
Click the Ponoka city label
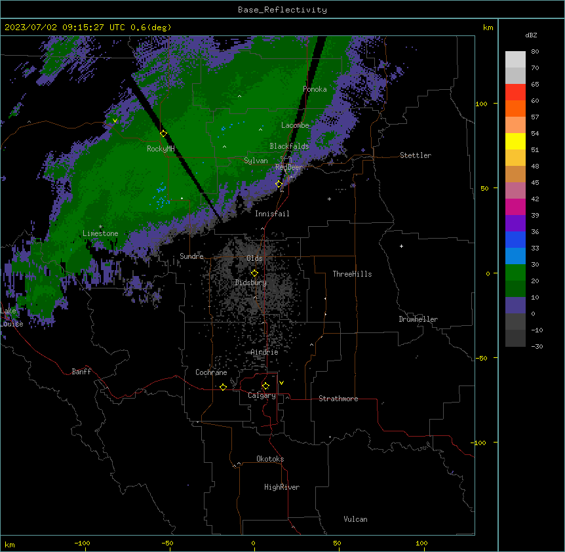pos(315,89)
